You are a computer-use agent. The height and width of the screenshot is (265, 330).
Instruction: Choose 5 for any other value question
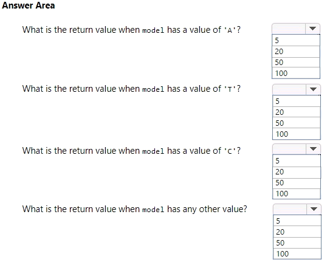[x=297, y=221]
